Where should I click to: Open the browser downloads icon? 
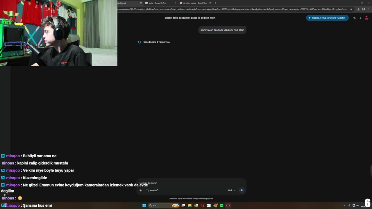tap(358, 9)
